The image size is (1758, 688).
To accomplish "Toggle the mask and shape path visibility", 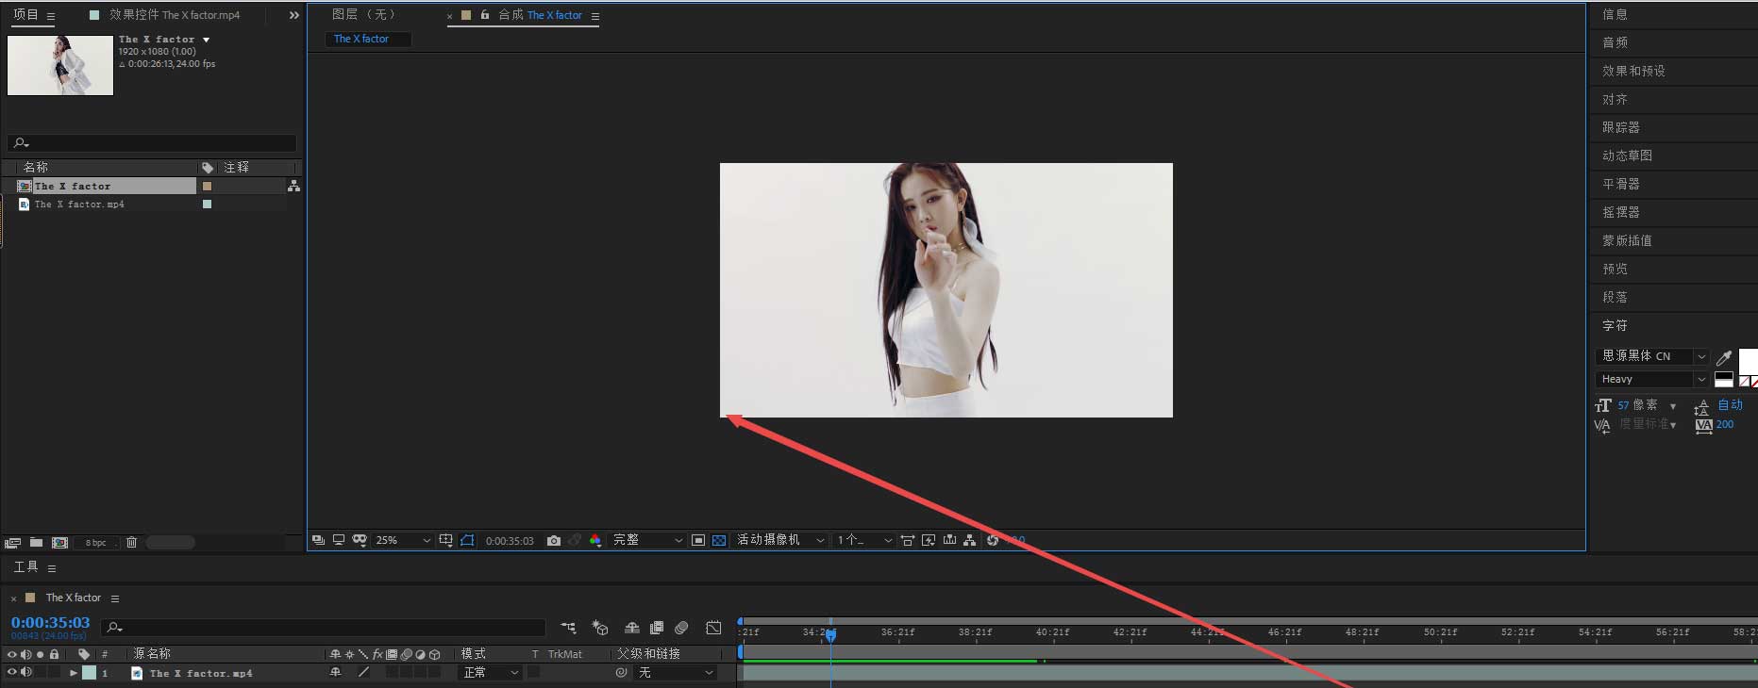I will pos(467,540).
